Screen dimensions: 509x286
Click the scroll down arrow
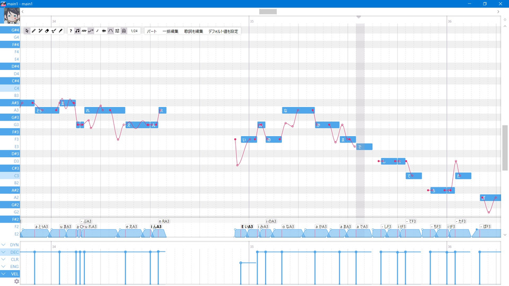coord(505,235)
